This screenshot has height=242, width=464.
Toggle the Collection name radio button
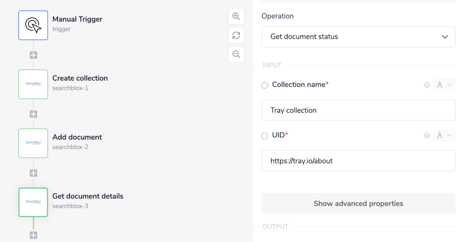pos(265,85)
